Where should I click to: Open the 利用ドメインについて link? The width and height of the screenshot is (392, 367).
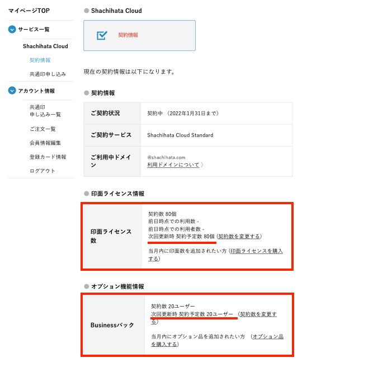pyautogui.click(x=173, y=165)
